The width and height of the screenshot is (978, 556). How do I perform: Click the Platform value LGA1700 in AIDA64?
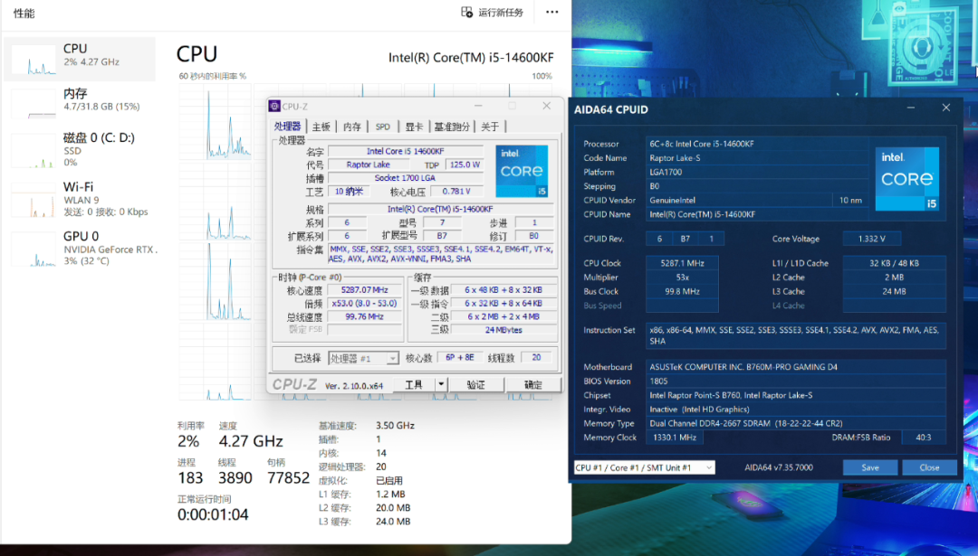(x=757, y=172)
